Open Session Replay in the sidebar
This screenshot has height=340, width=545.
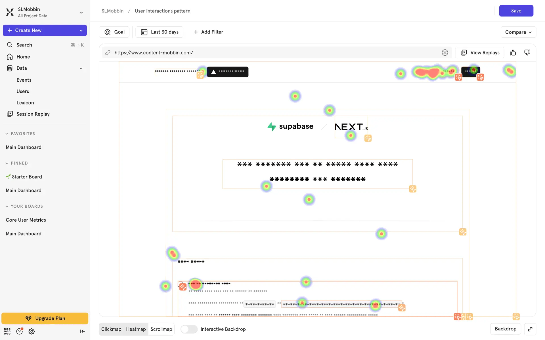tap(33, 114)
